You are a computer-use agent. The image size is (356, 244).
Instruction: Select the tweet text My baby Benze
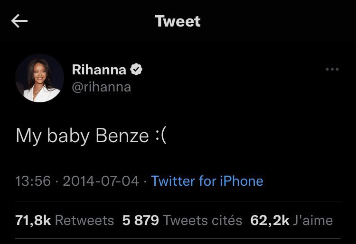pyautogui.click(x=91, y=136)
